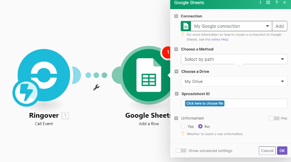Click here to choose file button
This screenshot has width=291, height=162.
[x=204, y=103]
